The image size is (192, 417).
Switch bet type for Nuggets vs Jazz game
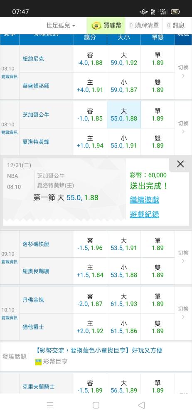[183, 312]
